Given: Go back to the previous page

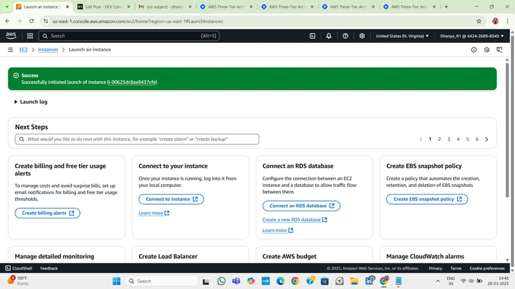Looking at the screenshot, I should tap(8, 21).
